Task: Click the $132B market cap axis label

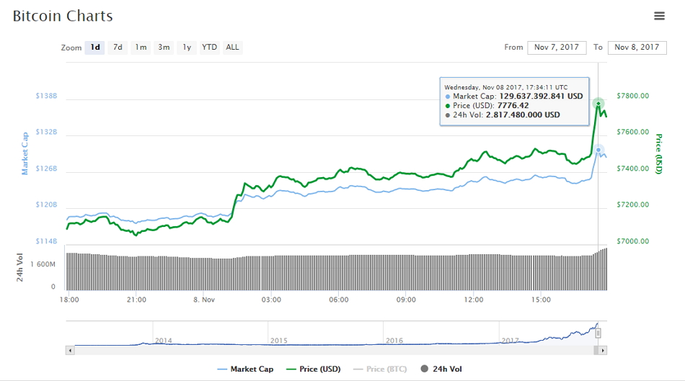Action: pos(46,132)
